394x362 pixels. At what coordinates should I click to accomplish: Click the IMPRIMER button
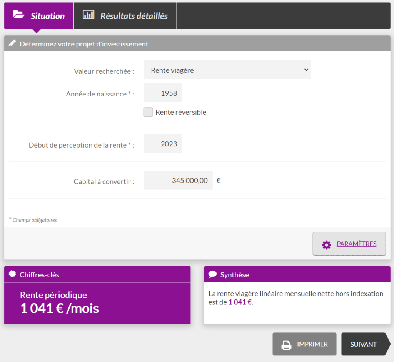tap(304, 344)
